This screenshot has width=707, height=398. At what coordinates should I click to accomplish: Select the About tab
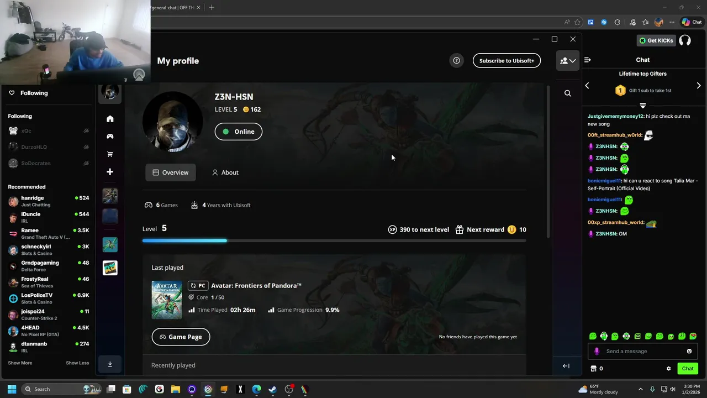pos(225,172)
